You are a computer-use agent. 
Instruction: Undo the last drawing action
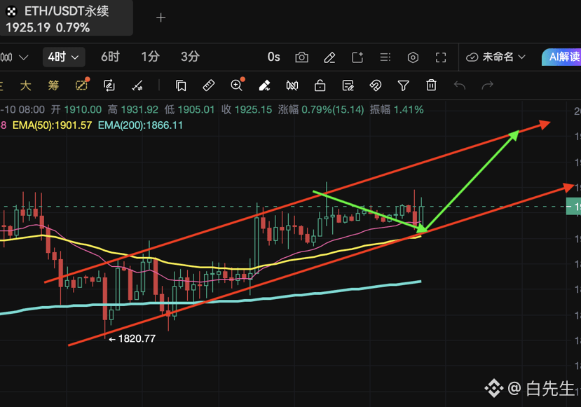[460, 85]
